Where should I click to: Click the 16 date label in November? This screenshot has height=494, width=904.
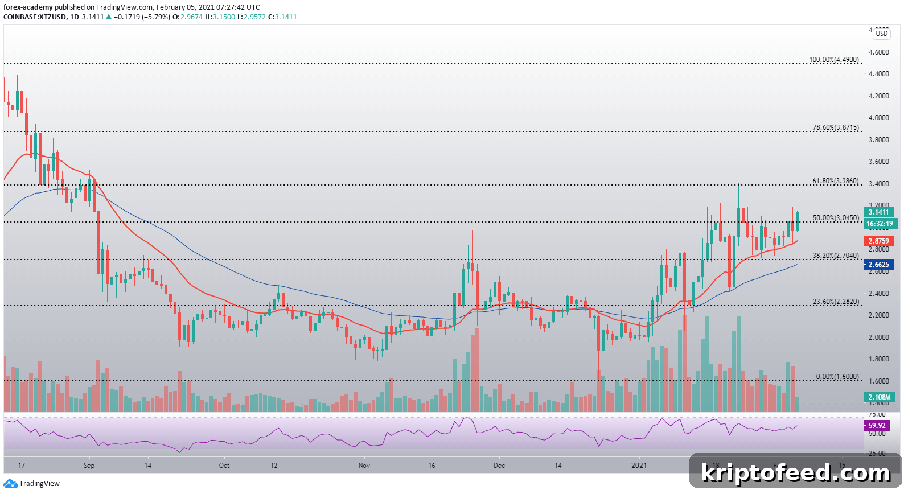click(432, 466)
